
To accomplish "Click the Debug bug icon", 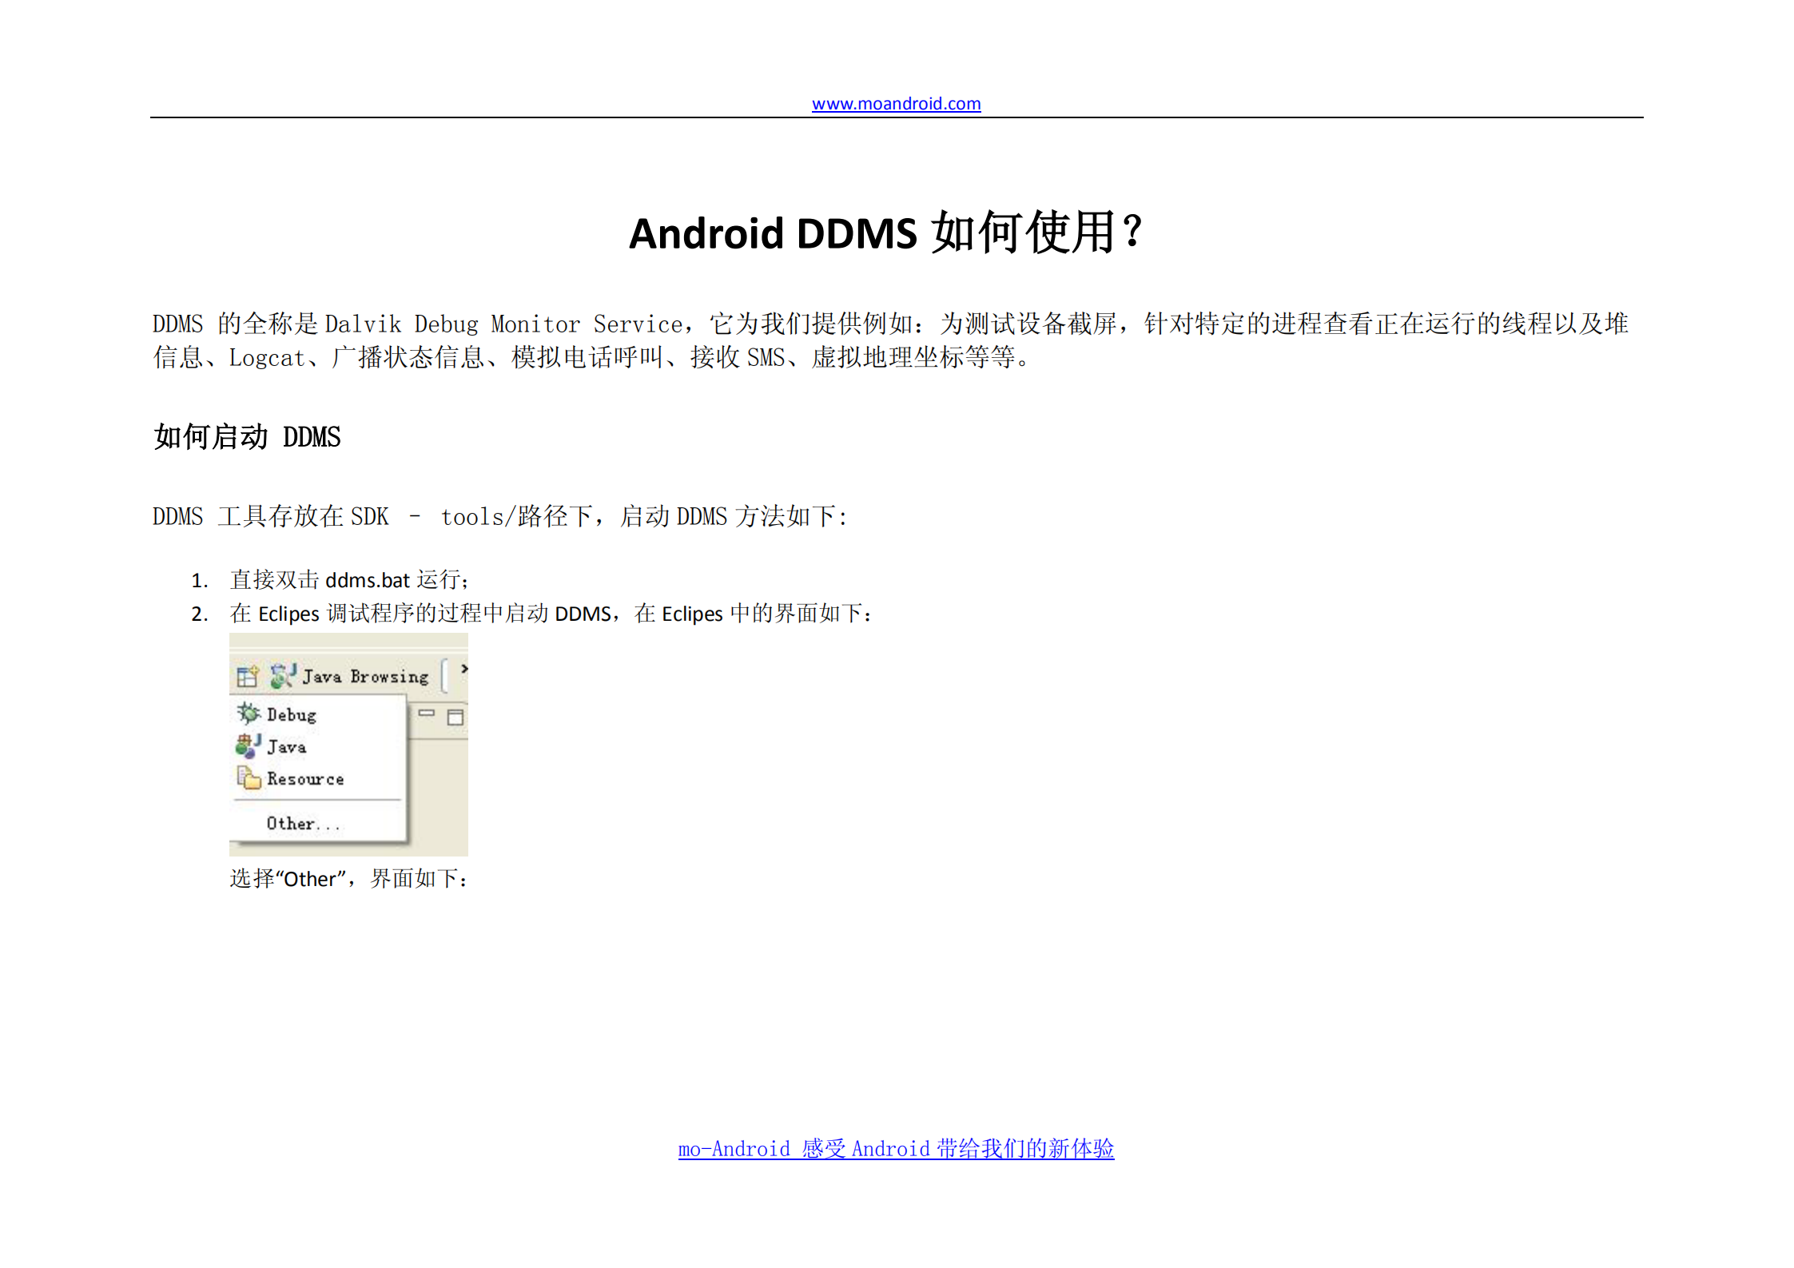I will [x=249, y=715].
